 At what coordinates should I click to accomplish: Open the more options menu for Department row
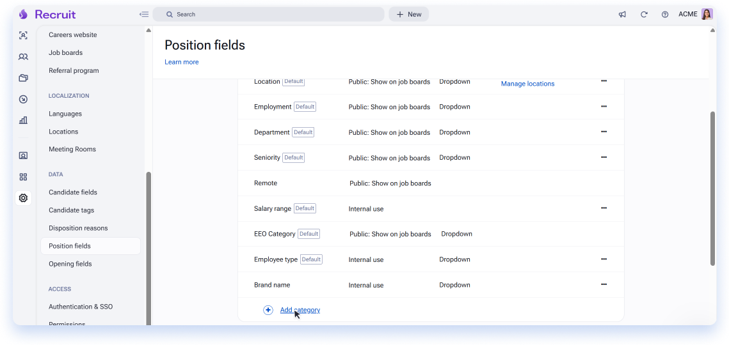coord(604,132)
